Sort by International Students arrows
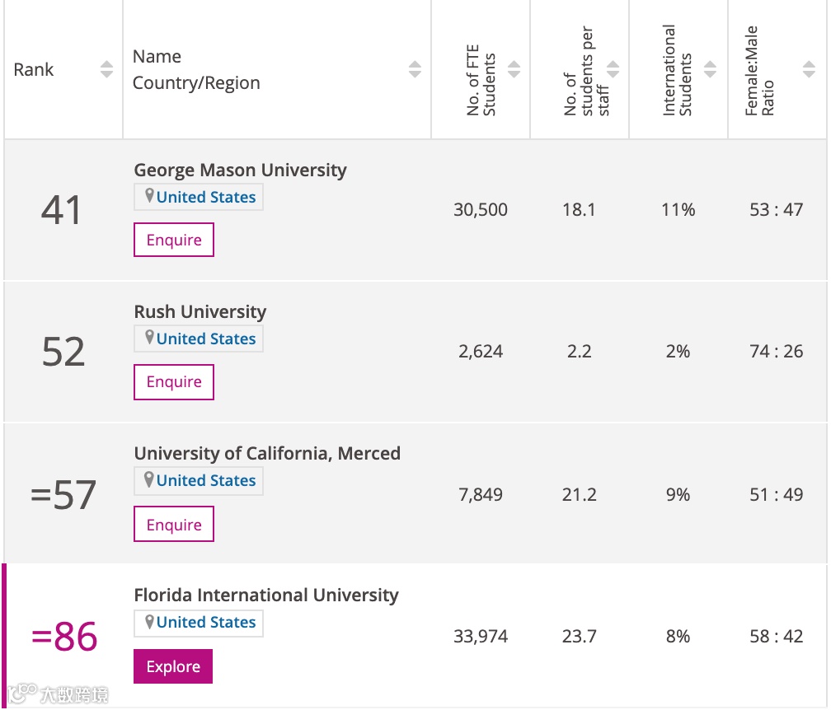 pos(710,70)
